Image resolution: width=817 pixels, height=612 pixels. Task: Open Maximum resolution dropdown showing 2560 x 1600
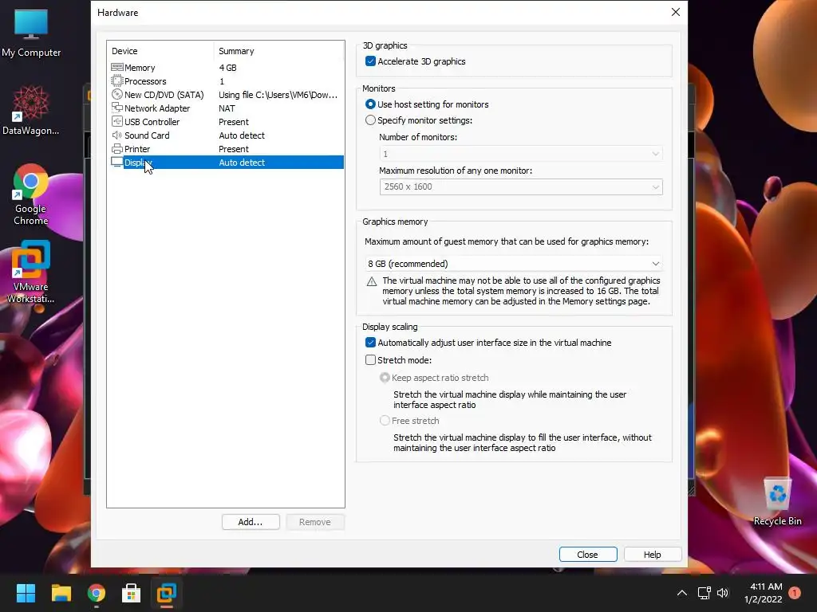(x=521, y=186)
